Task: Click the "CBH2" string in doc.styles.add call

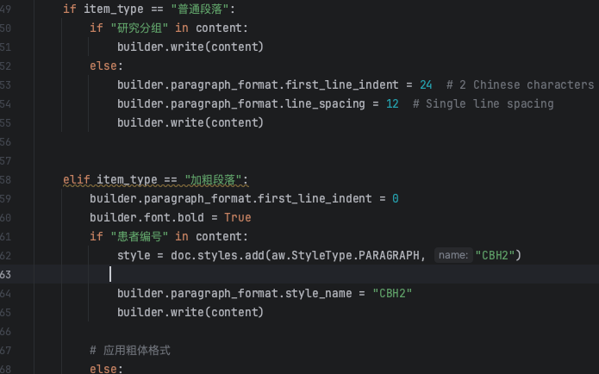Action: (x=495, y=255)
